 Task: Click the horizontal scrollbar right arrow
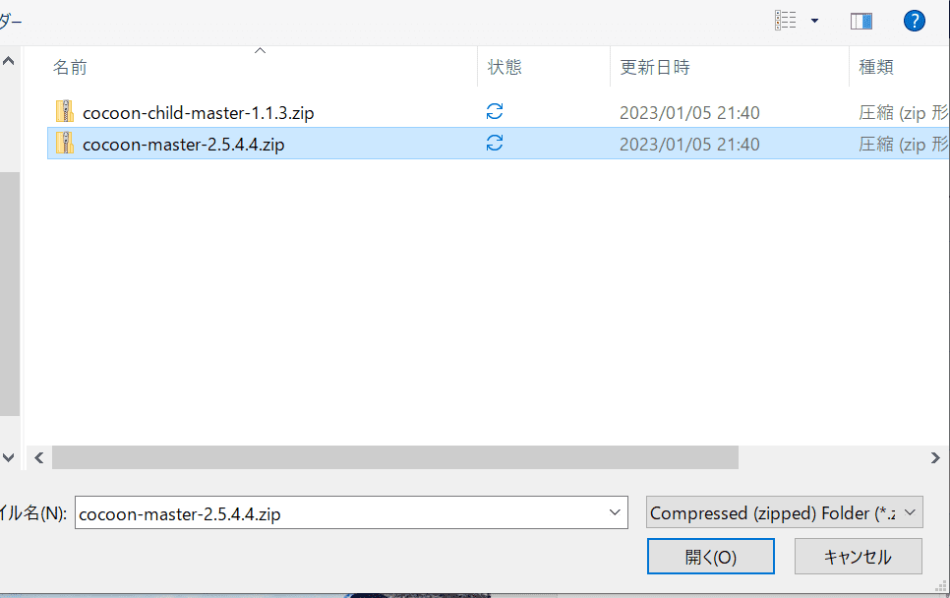point(935,458)
